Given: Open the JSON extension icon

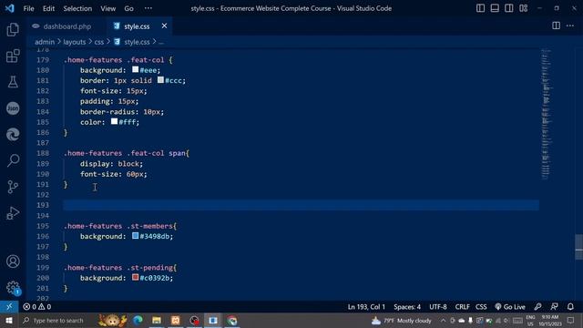Looking at the screenshot, I should [13, 108].
